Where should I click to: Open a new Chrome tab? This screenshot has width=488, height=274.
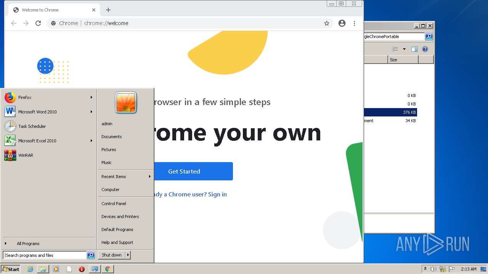coord(108,10)
